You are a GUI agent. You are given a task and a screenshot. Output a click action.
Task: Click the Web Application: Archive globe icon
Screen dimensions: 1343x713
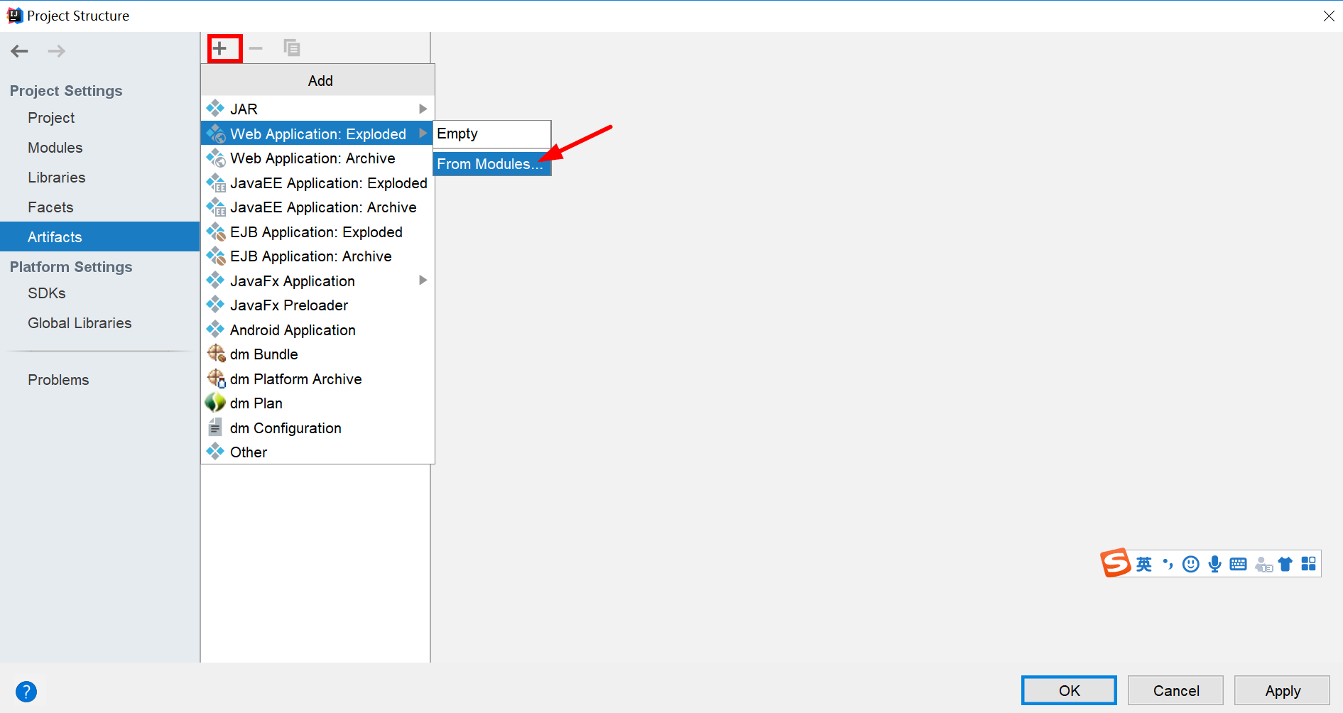point(216,158)
